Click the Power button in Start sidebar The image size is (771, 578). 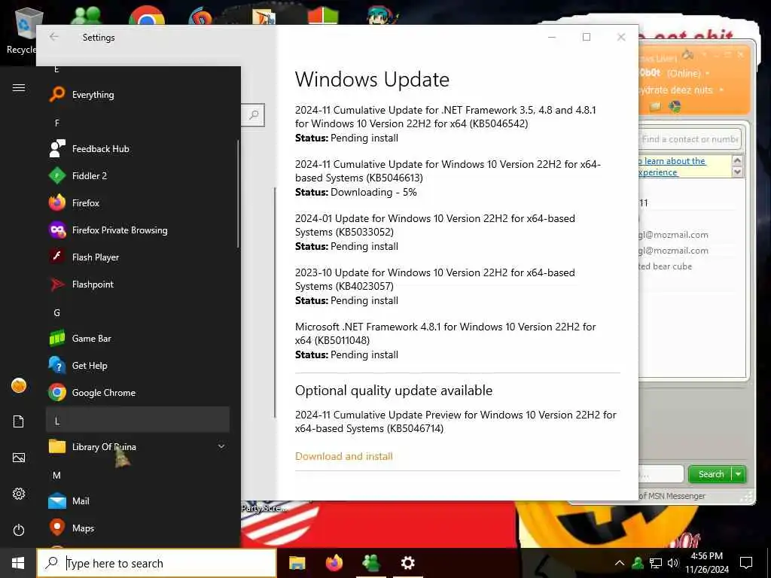click(19, 530)
